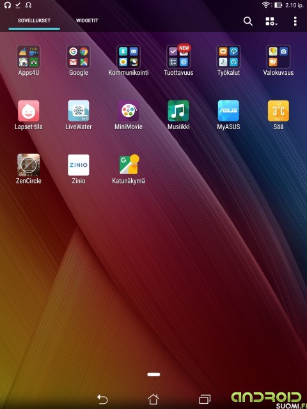Open the app search magnifier
The image size is (307, 409).
click(x=248, y=21)
